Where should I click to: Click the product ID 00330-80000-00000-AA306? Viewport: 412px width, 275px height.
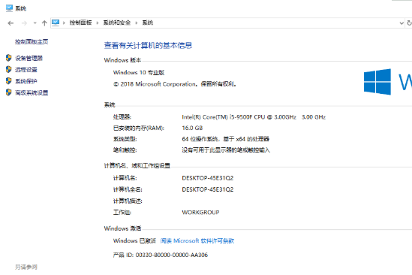pos(172,255)
